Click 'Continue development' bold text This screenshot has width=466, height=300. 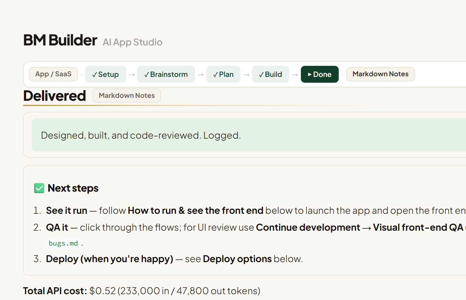click(308, 227)
